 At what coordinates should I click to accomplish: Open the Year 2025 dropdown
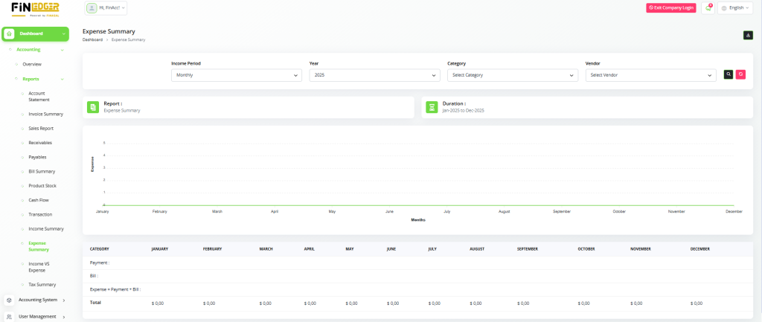(374, 75)
